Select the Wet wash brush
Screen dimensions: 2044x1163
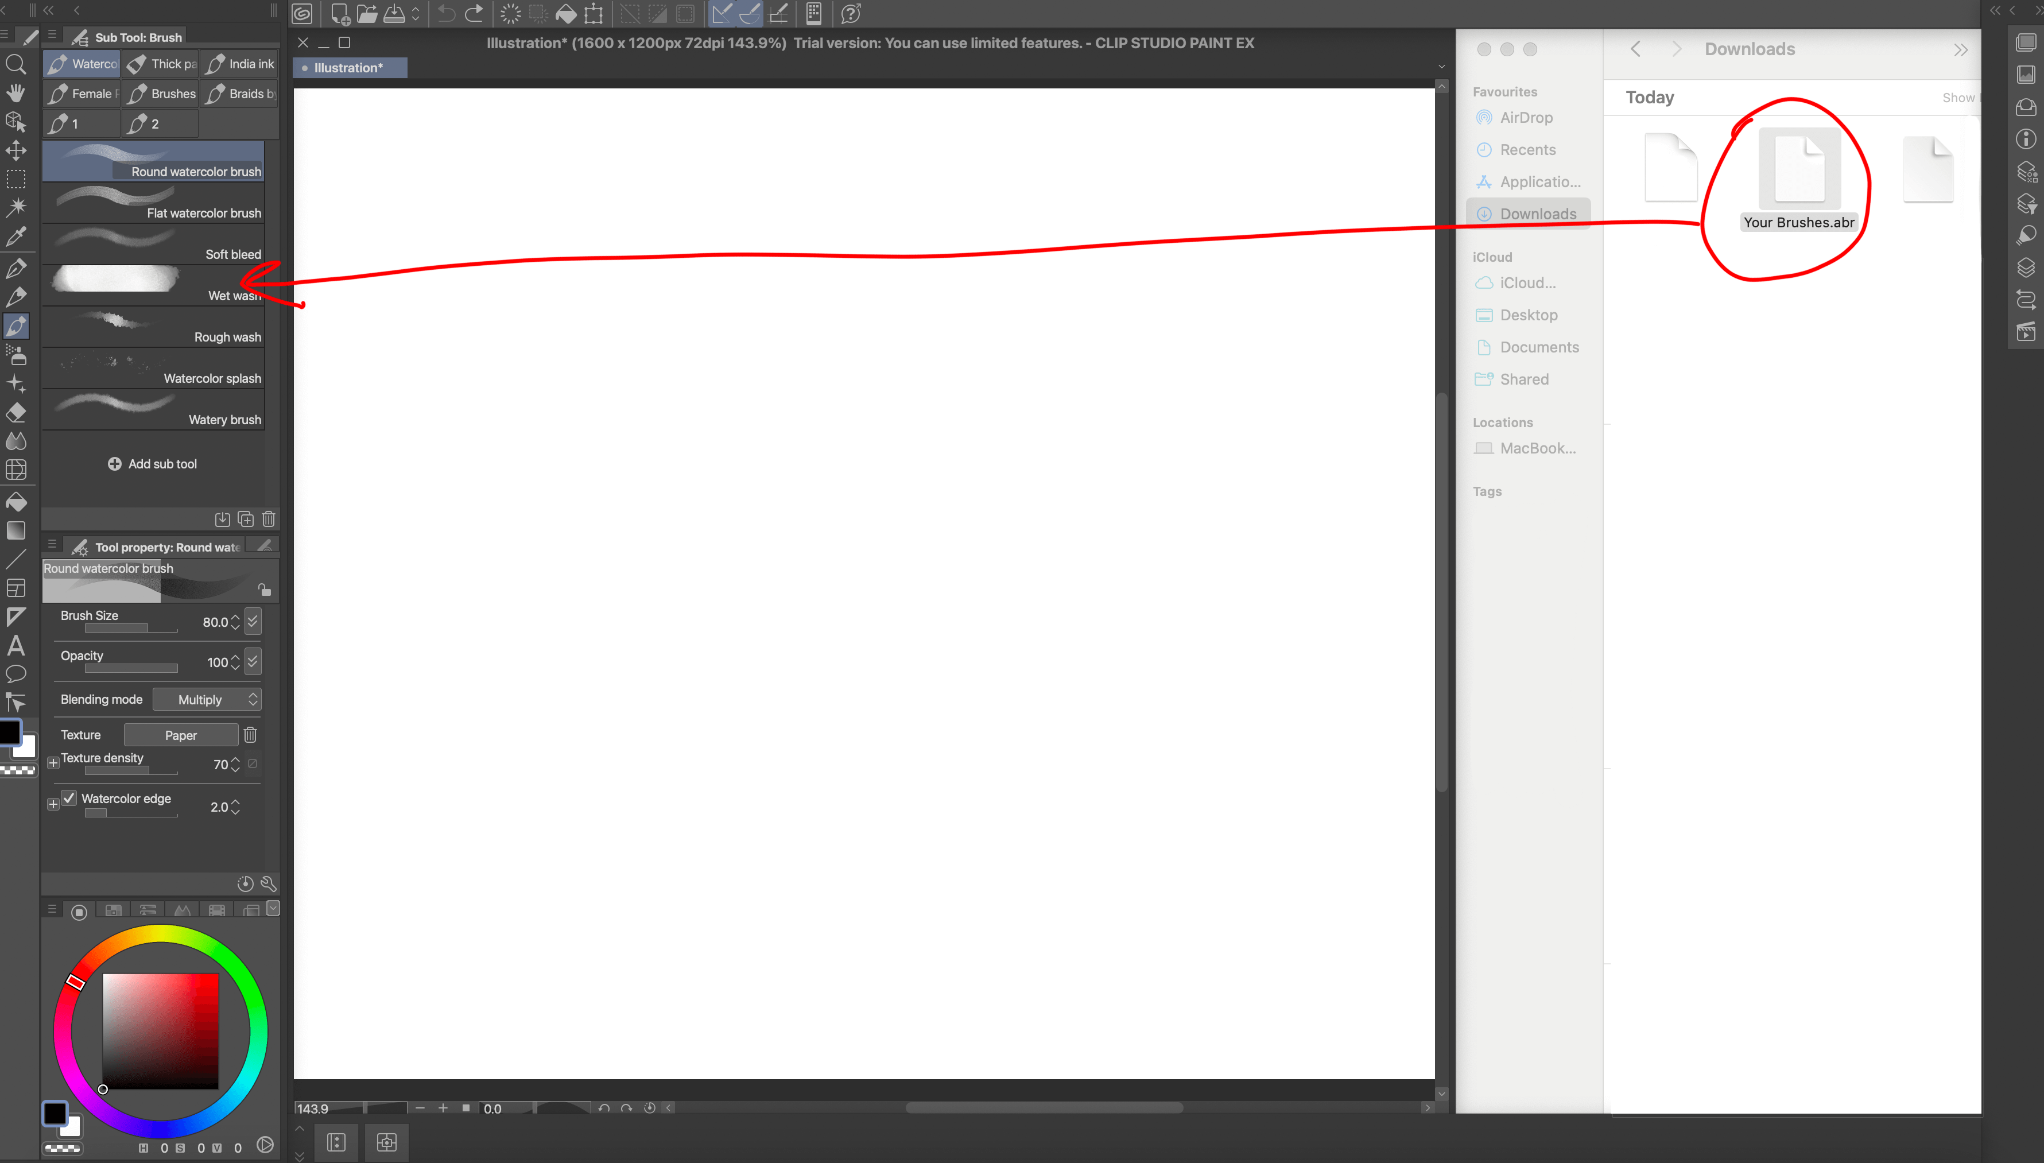pyautogui.click(x=153, y=285)
